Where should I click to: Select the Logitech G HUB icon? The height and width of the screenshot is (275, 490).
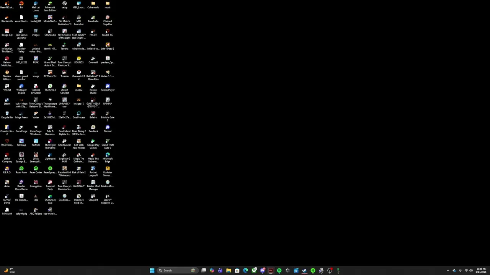click(64, 158)
